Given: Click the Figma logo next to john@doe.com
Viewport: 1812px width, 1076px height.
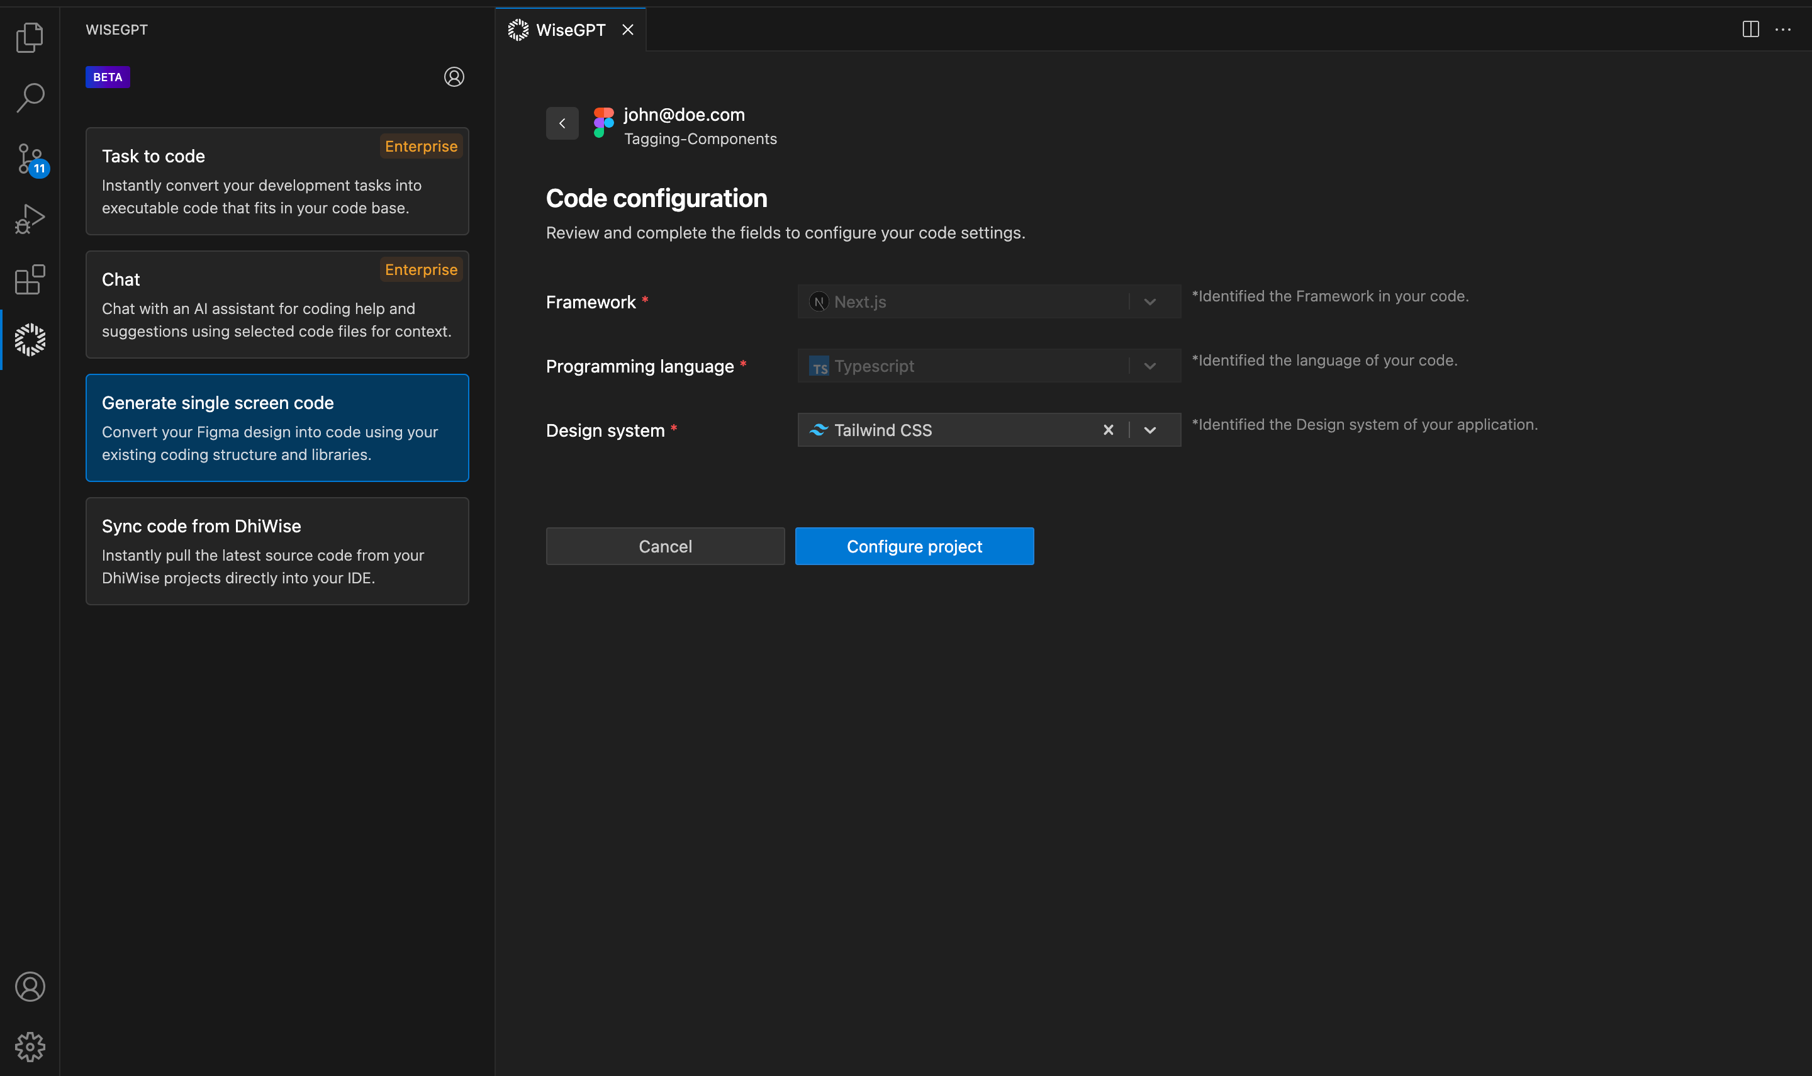Looking at the screenshot, I should click(603, 123).
